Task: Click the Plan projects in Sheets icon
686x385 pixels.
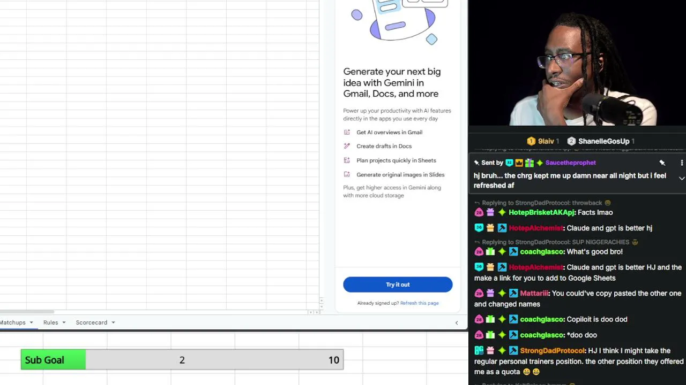Action: pos(347,160)
